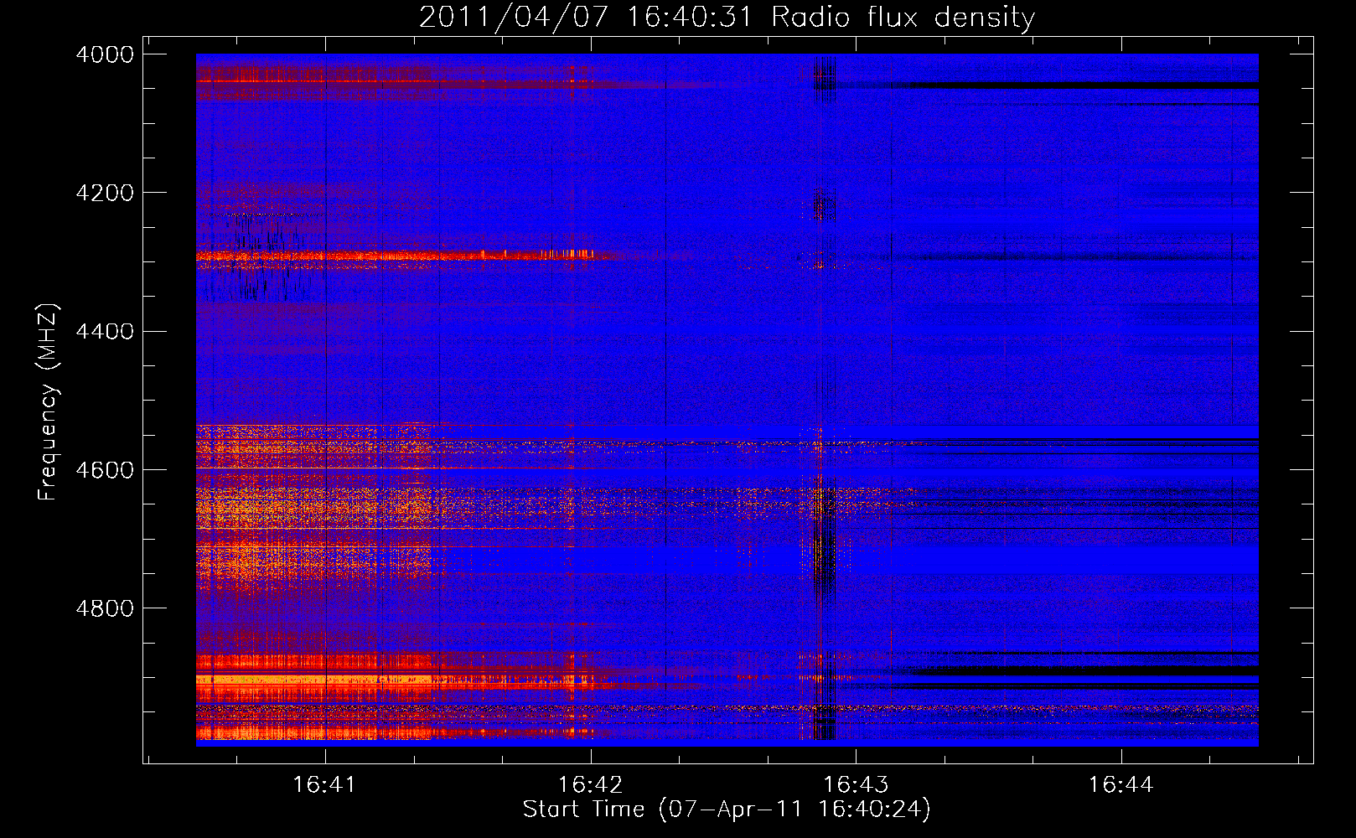Viewport: 1356px width, 838px height.
Task: Click the 16:42 time axis label
Action: pyautogui.click(x=590, y=785)
